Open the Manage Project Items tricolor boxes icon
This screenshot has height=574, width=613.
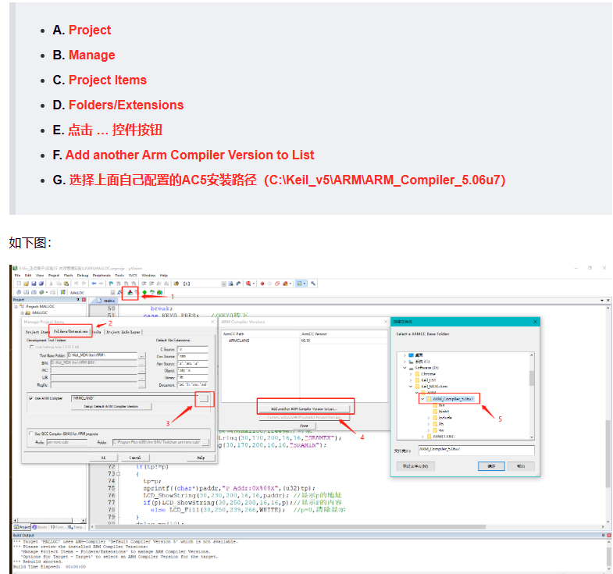(130, 293)
